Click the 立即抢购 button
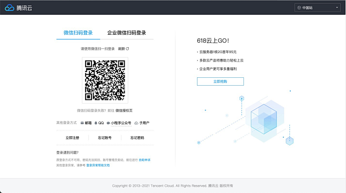The width and height of the screenshot is (346, 193). pyautogui.click(x=220, y=82)
